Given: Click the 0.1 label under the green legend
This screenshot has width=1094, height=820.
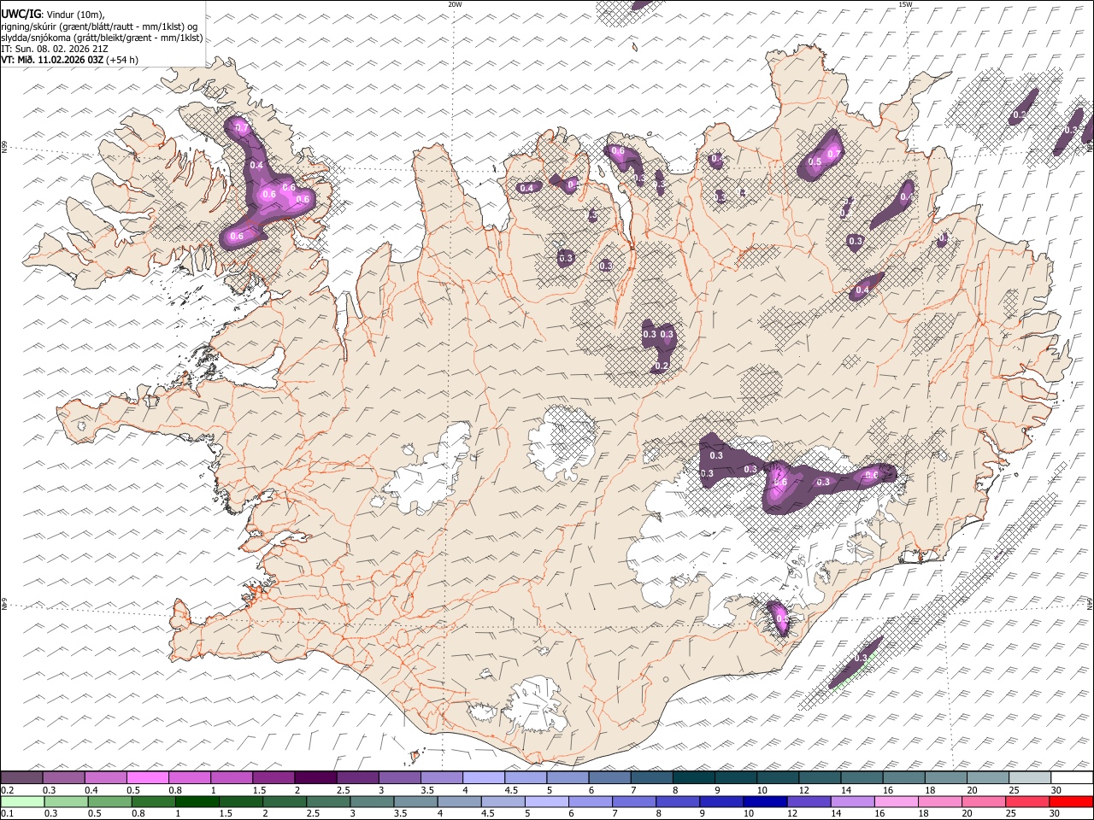Looking at the screenshot, I should [6, 814].
